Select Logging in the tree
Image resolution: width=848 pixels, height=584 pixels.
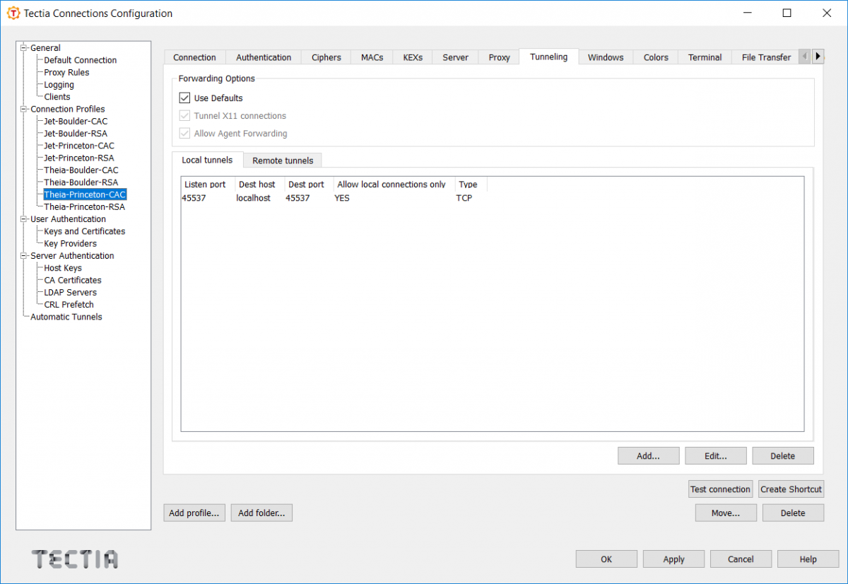click(x=59, y=85)
